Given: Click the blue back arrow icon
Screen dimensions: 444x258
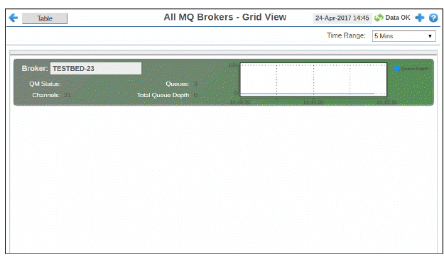Looking at the screenshot, I should click(x=13, y=18).
